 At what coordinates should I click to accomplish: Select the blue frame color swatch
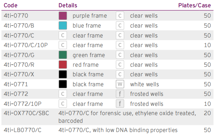(x=63, y=26)
